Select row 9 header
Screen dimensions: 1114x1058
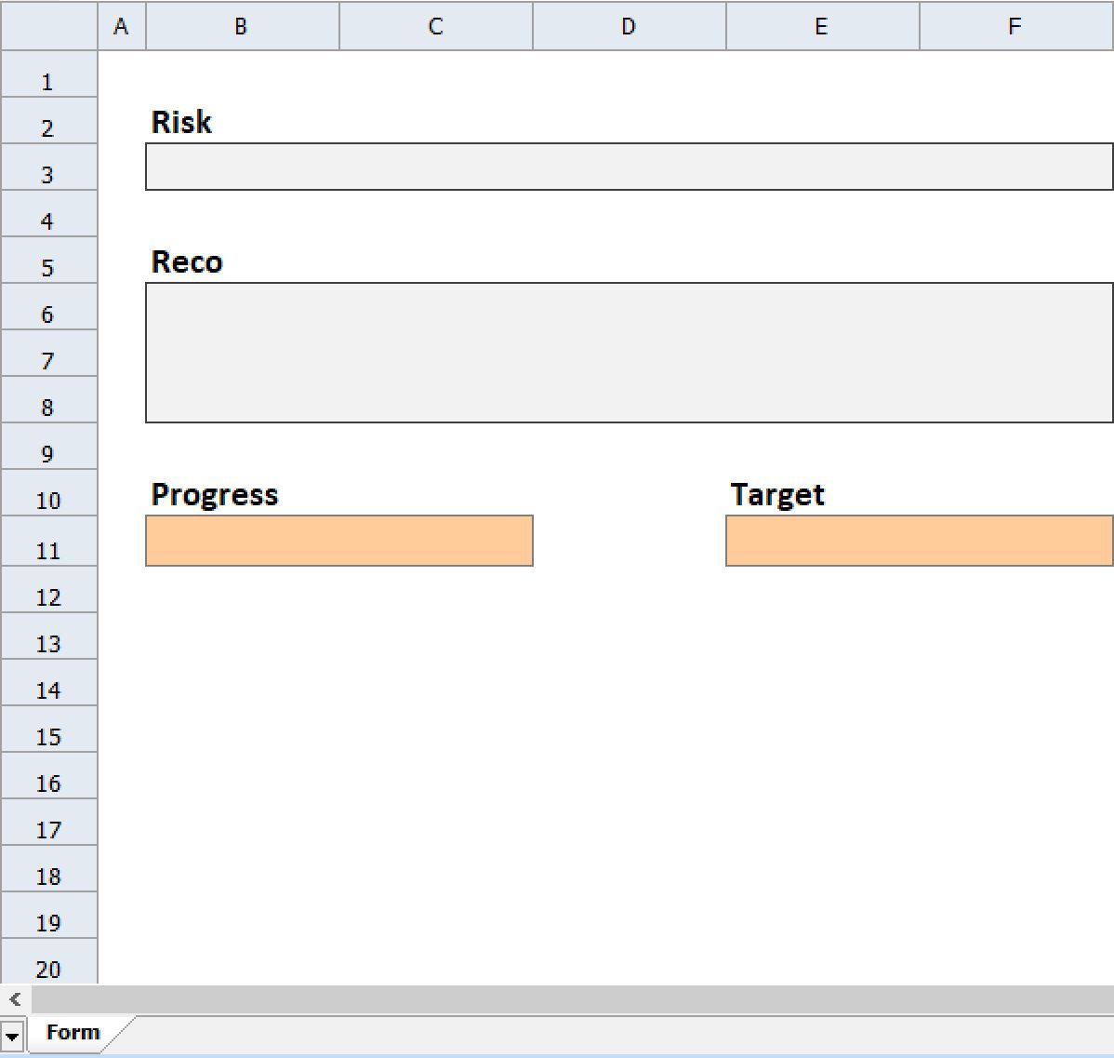point(48,446)
